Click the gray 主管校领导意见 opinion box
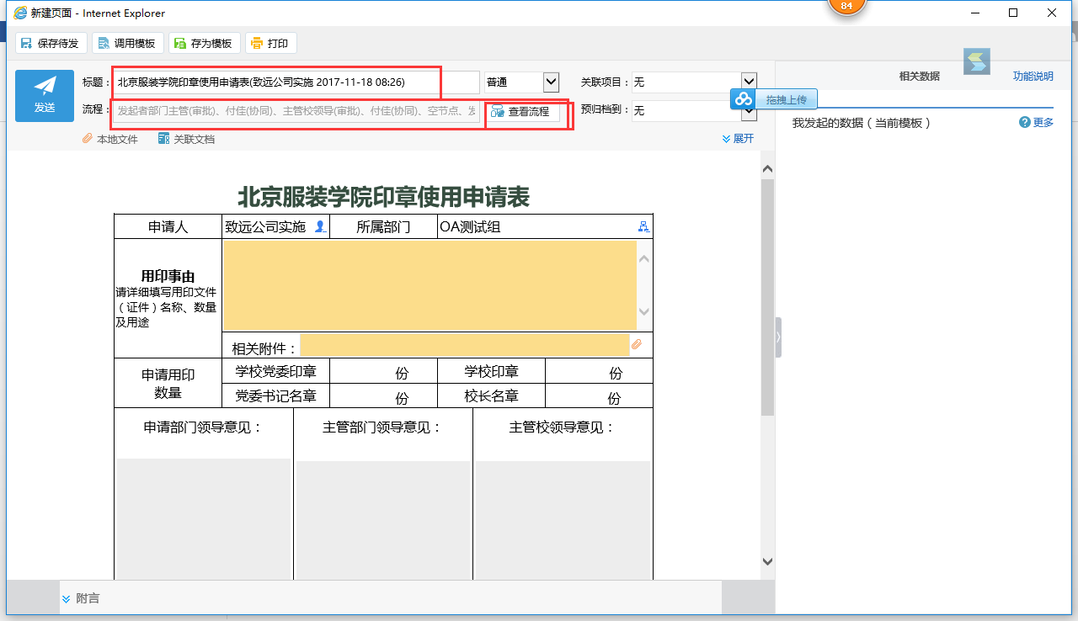The height and width of the screenshot is (621, 1078). coord(563,520)
